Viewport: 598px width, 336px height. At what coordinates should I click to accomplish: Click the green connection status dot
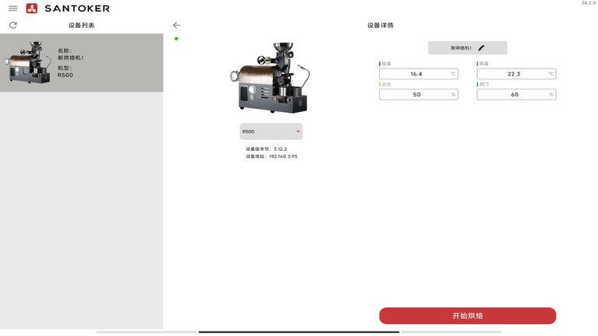point(176,38)
